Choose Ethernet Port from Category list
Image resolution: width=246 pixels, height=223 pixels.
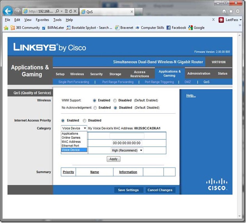click(74, 146)
